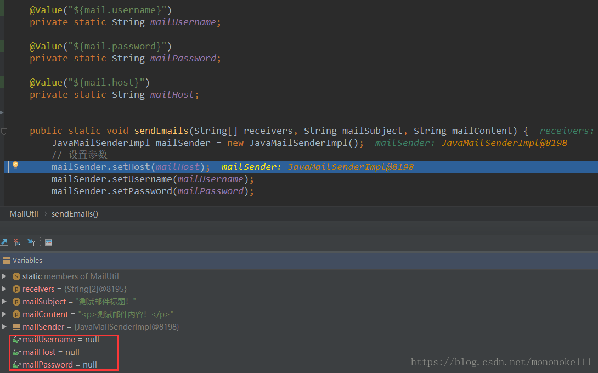
Task: Collapse the sendEmails method using fold marker
Action: [x=4, y=131]
